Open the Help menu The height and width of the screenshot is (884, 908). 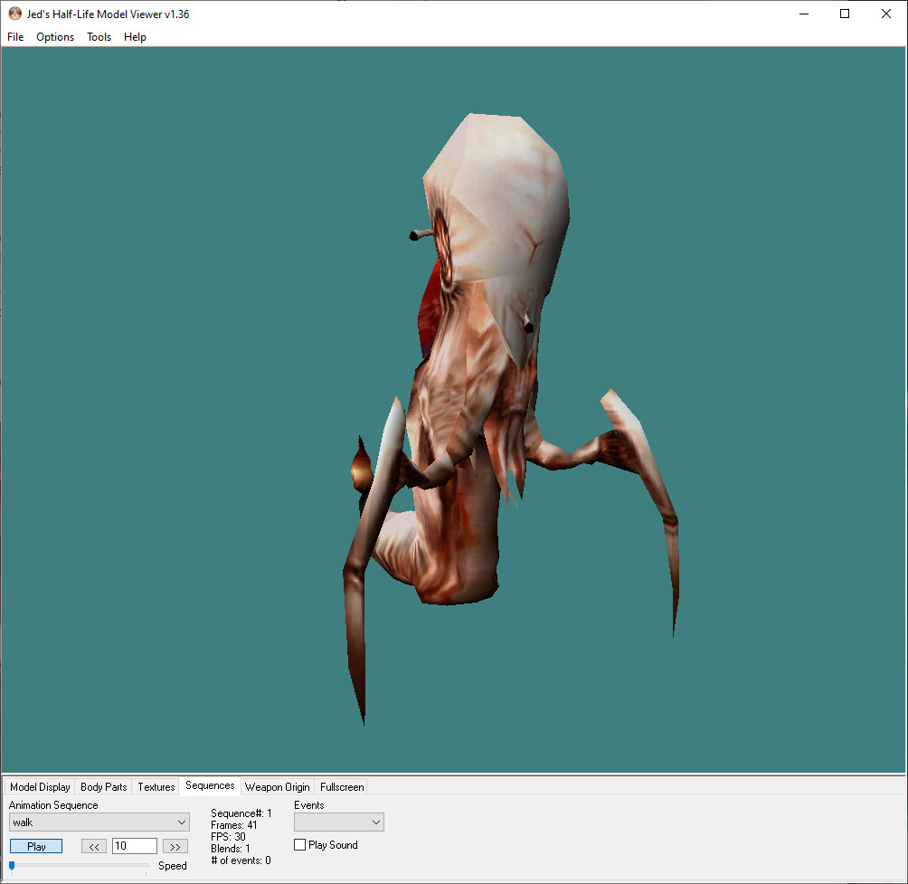pyautogui.click(x=135, y=37)
